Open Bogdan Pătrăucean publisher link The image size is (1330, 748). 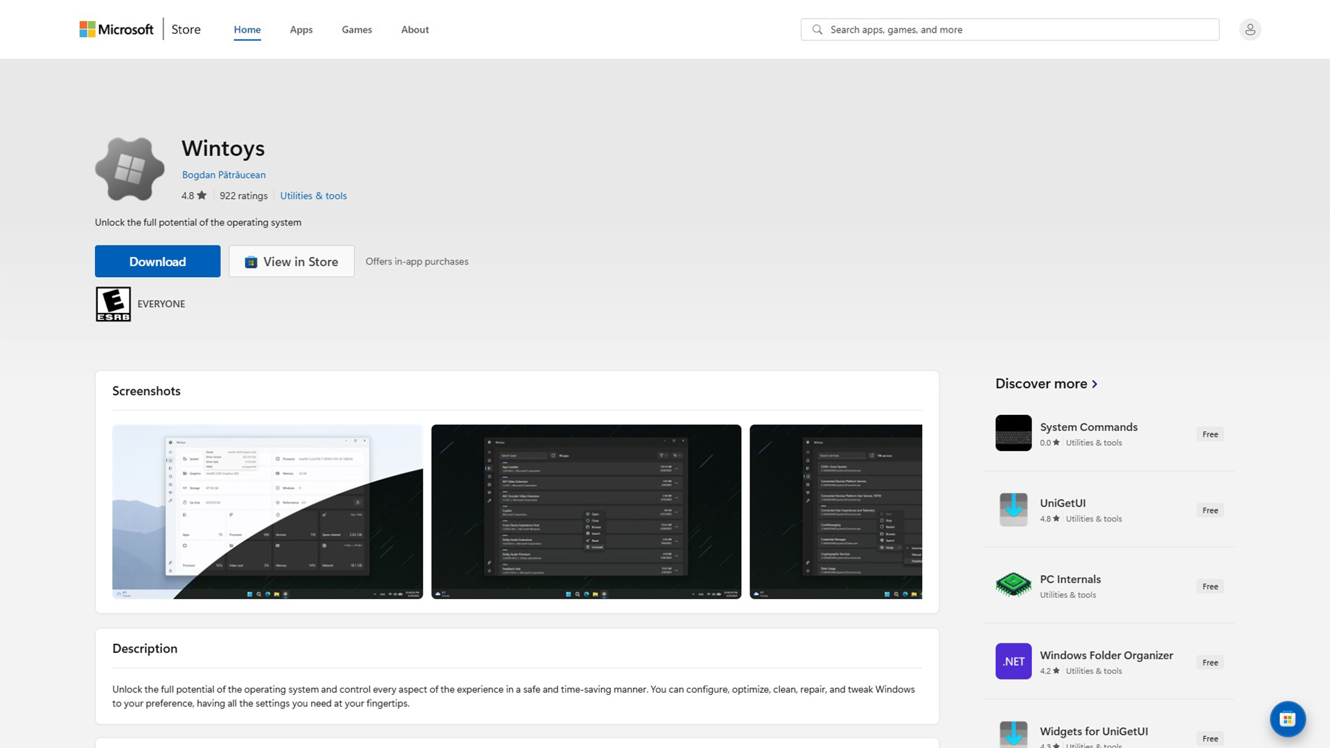[224, 175]
